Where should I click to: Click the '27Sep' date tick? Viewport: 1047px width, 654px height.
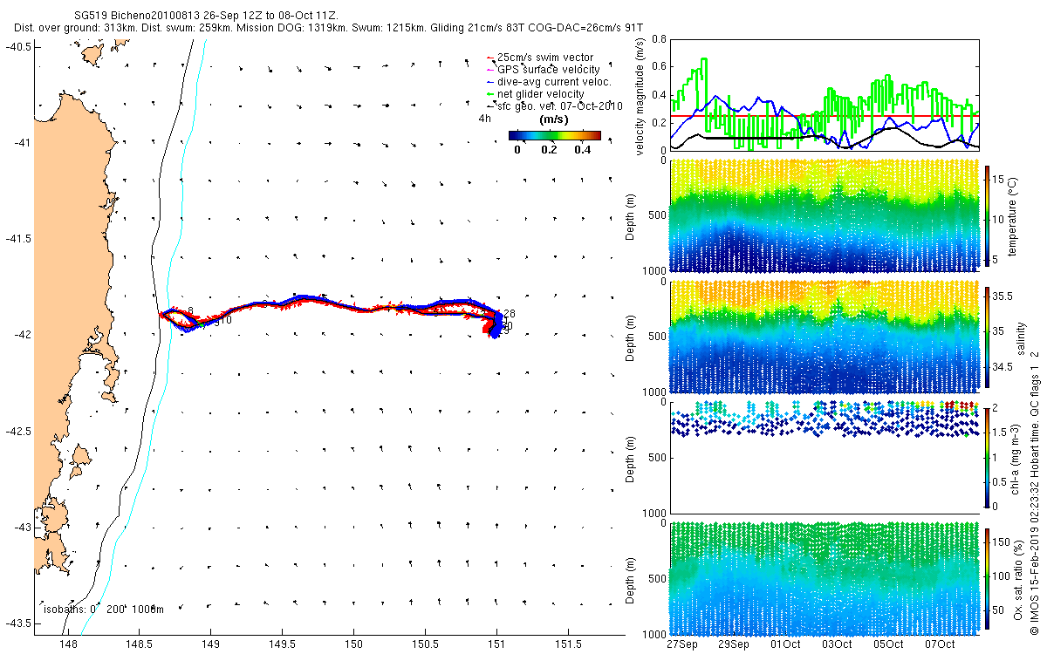coord(681,644)
